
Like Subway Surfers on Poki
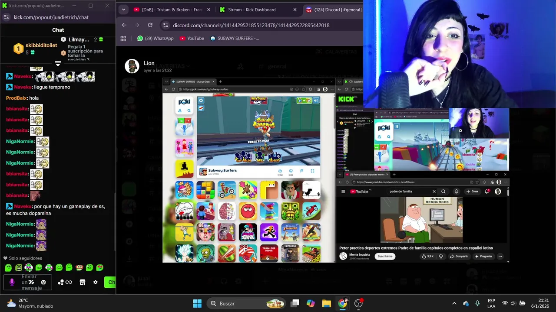[x=280, y=171]
